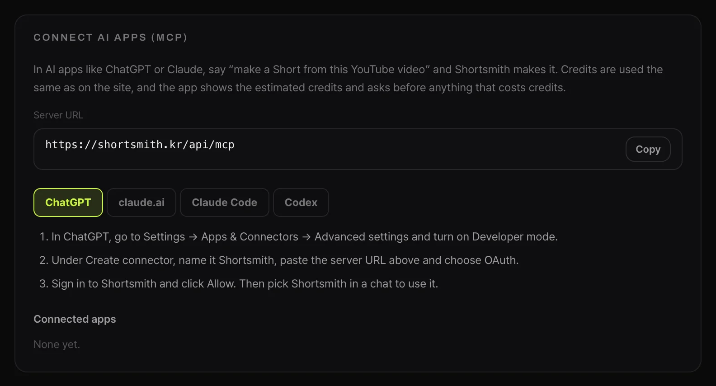
Task: Click the 'Server URL' label
Action: tap(58, 115)
